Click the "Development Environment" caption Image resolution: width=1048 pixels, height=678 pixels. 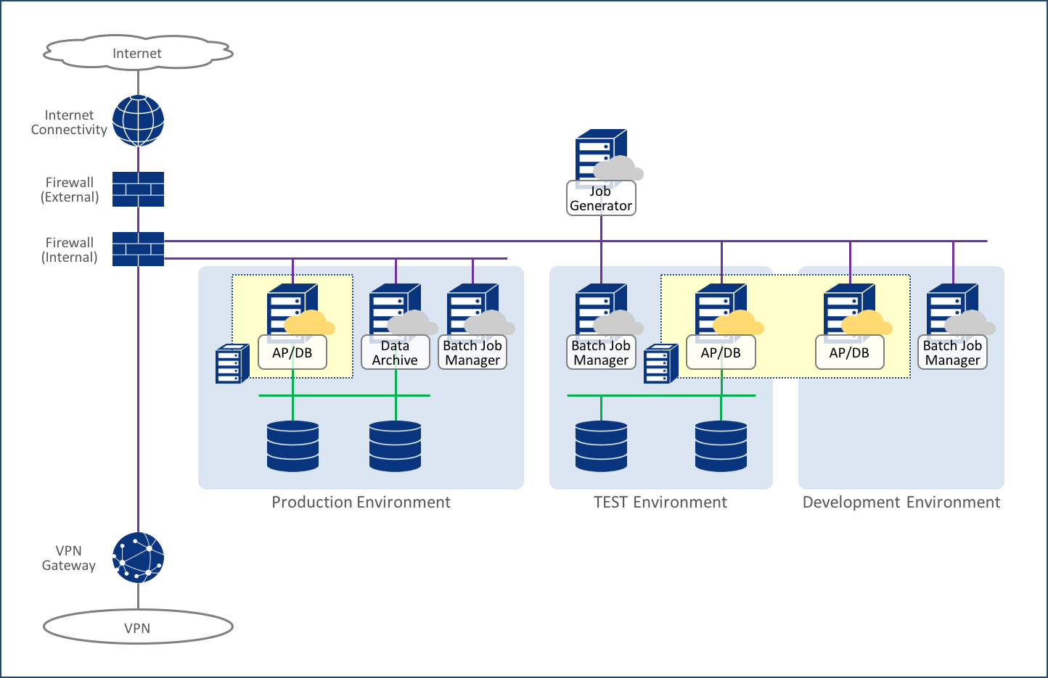tap(901, 503)
